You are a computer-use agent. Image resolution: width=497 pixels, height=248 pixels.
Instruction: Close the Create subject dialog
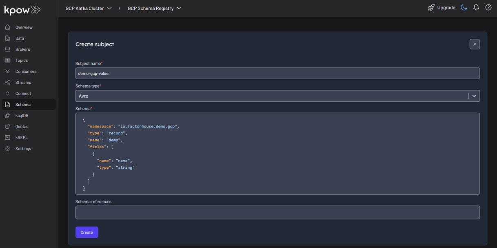pos(475,44)
